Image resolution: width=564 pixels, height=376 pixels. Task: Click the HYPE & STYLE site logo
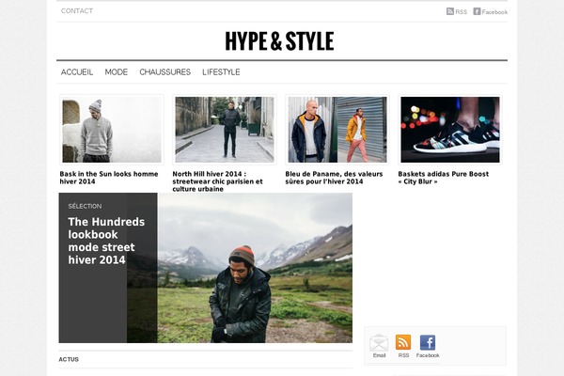coord(279,41)
